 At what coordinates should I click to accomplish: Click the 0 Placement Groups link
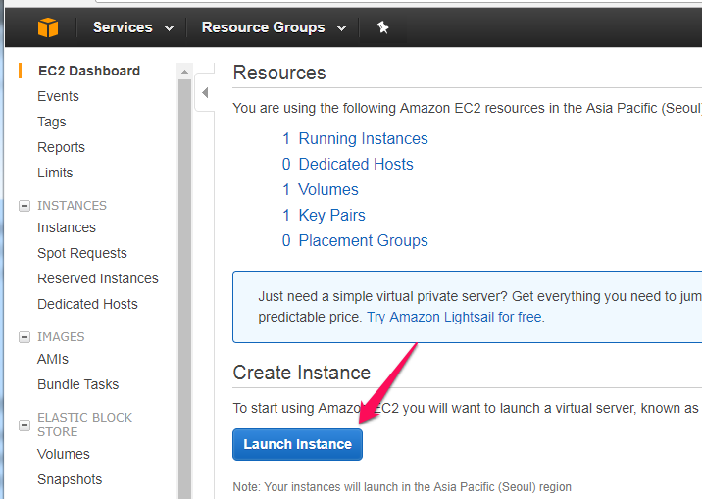point(355,241)
